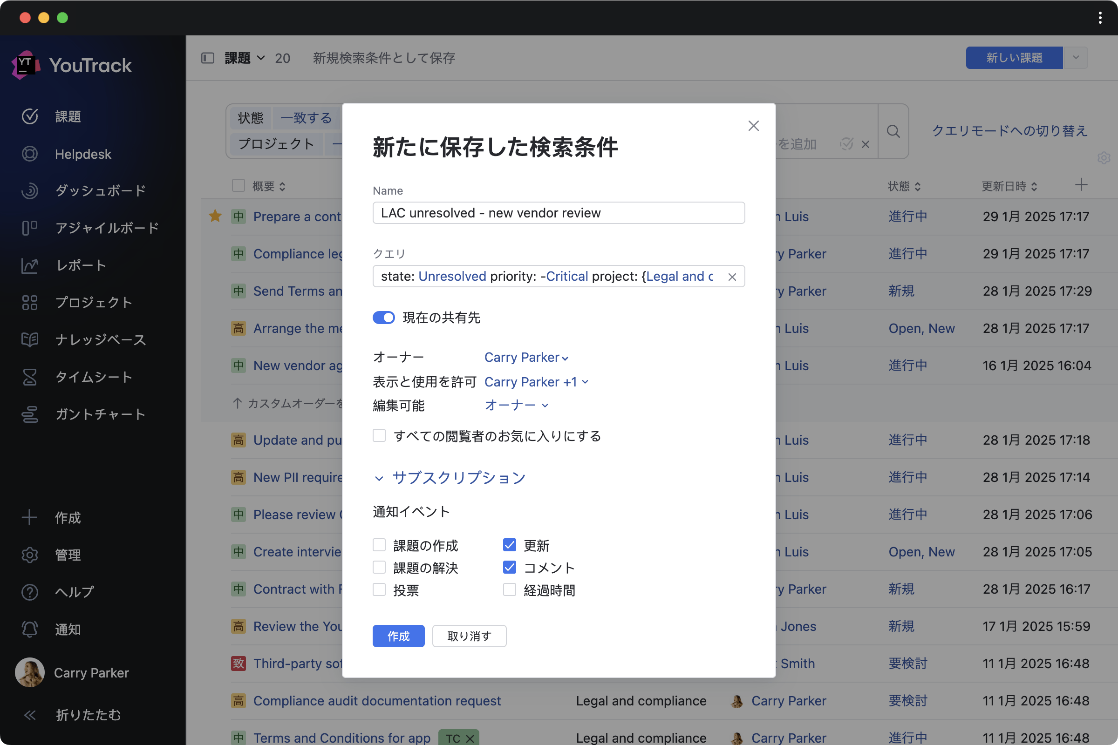1118x745 pixels.
Task: Open the 通知 notifications bell
Action: [x=29, y=629]
